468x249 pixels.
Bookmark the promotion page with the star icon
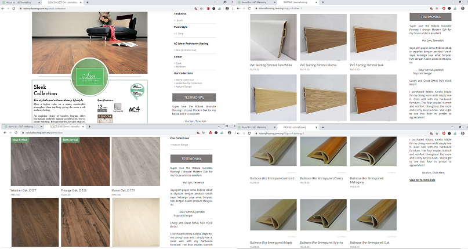(204, 132)
